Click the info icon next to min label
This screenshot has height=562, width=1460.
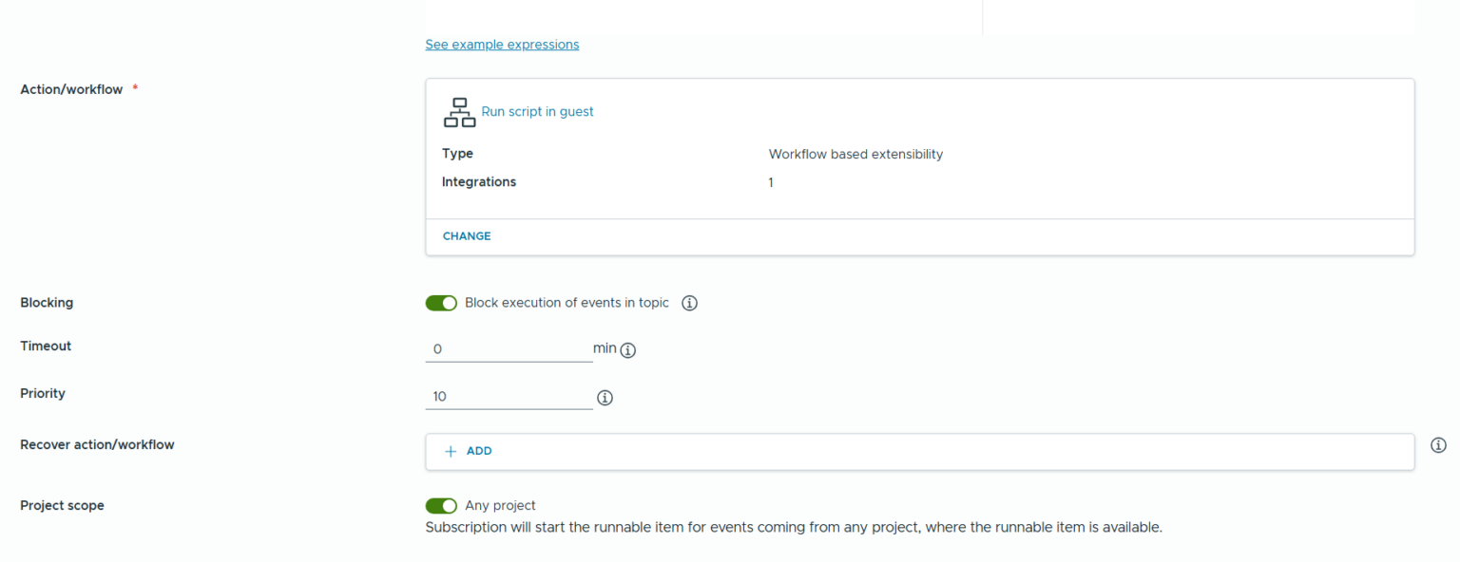coord(628,349)
